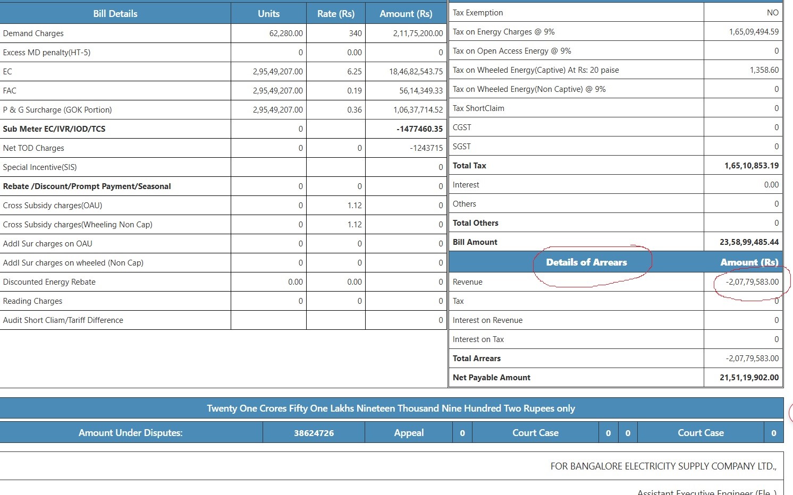Viewport: 793px width, 495px height.
Task: Select Revenue arrears amount -2,07,79,583.00
Action: [752, 282]
